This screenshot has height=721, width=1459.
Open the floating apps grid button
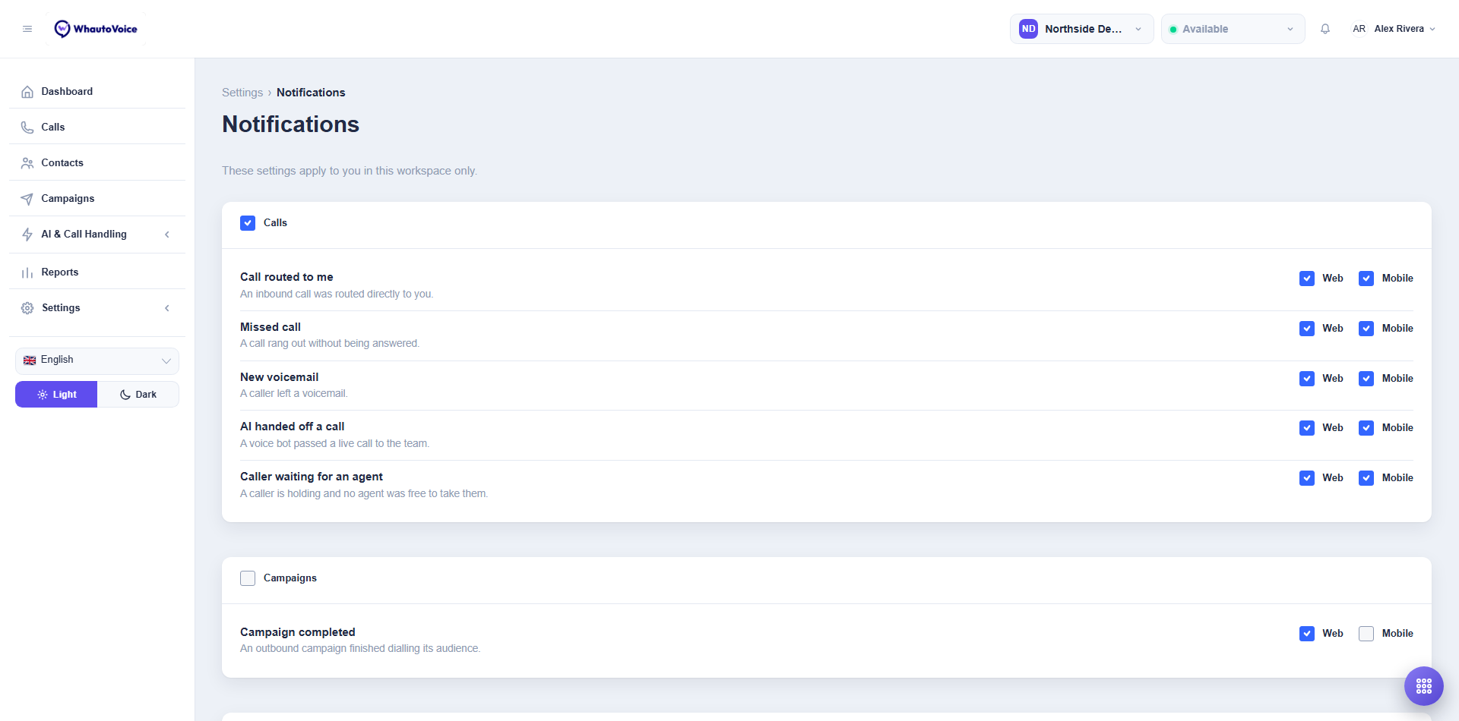1424,686
